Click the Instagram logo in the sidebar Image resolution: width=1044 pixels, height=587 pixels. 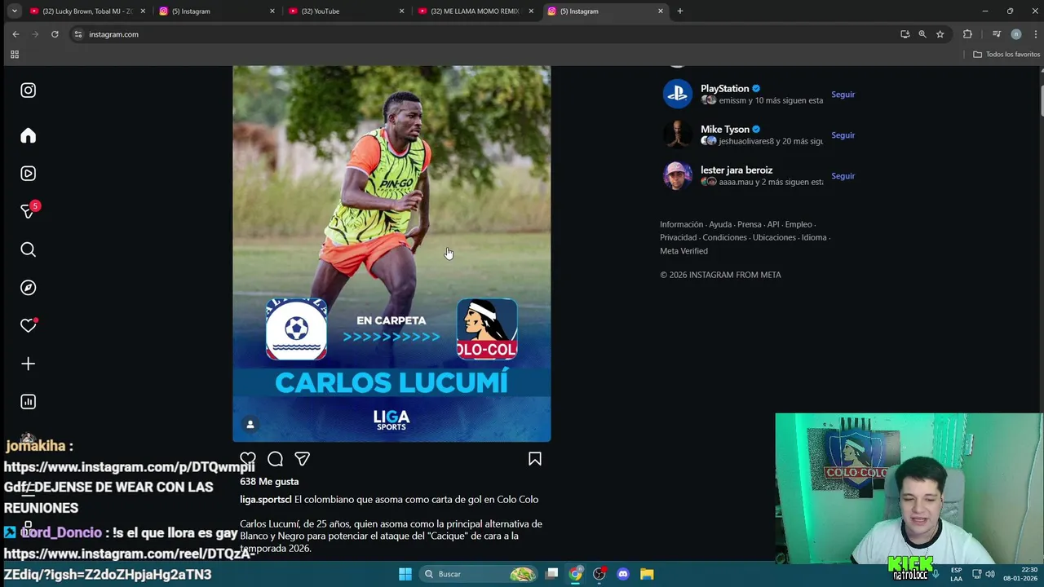pyautogui.click(x=28, y=90)
